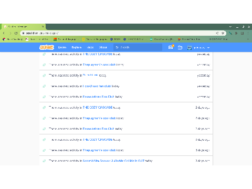Open the browser extensions puzzle icon
Image resolution: width=252 pixels, height=189 pixels.
tap(236, 33)
